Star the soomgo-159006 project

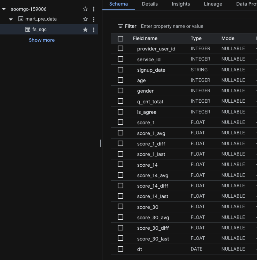point(85,9)
